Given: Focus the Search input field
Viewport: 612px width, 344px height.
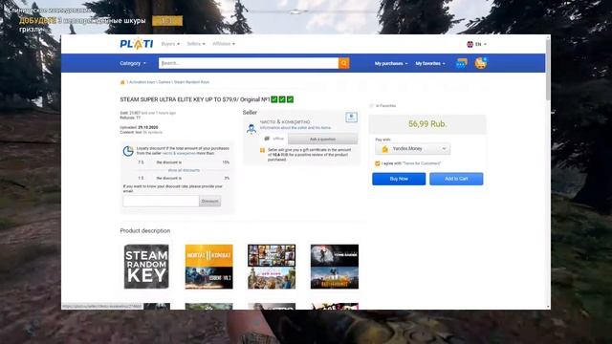Looking at the screenshot, I should 249,63.
